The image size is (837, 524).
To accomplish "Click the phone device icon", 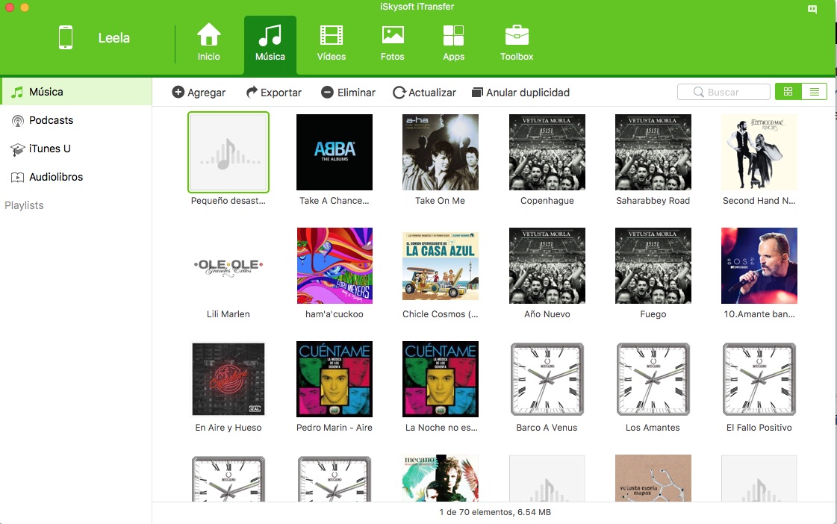I will (66, 38).
